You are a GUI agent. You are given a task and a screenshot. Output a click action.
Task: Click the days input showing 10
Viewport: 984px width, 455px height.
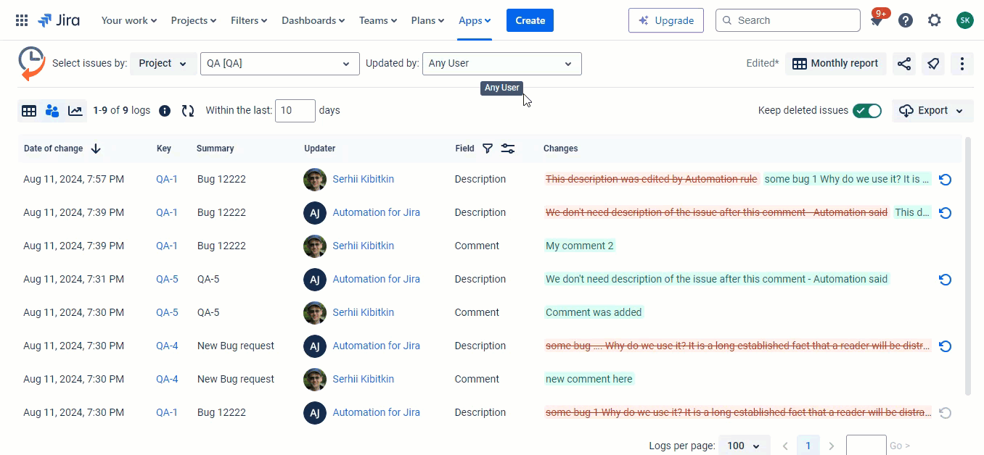295,110
